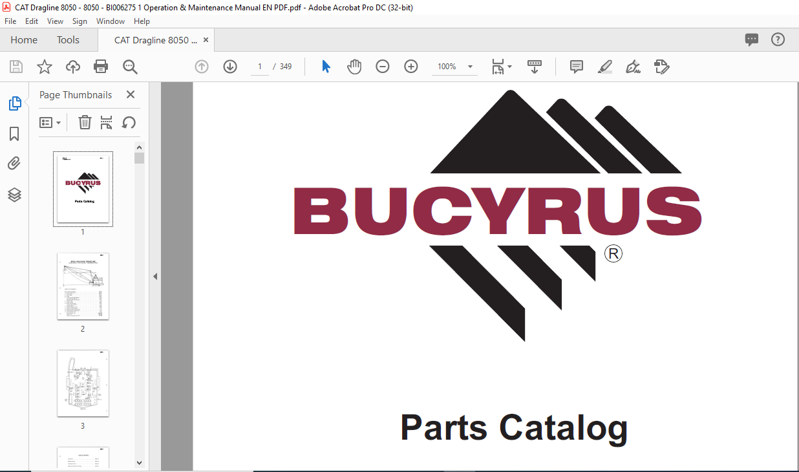The width and height of the screenshot is (799, 472).
Task: Open the Help menu
Action: coord(142,21)
